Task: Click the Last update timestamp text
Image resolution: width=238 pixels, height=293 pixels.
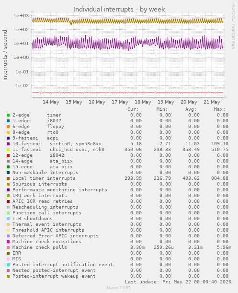Action: click(178, 282)
